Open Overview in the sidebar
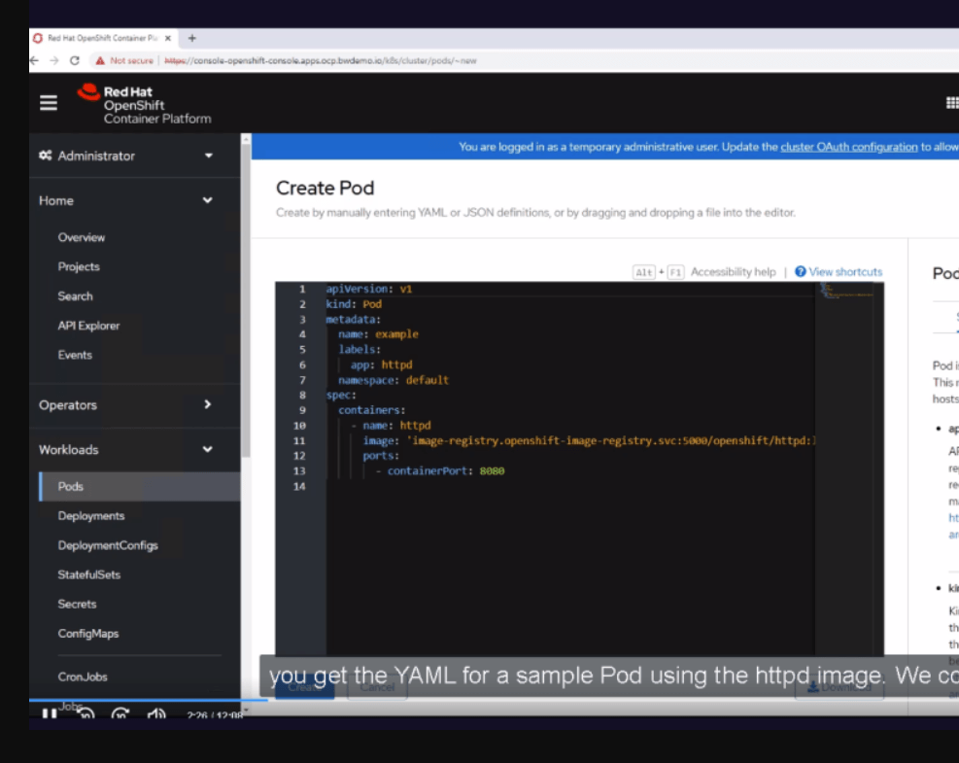The height and width of the screenshot is (763, 959). (x=82, y=237)
